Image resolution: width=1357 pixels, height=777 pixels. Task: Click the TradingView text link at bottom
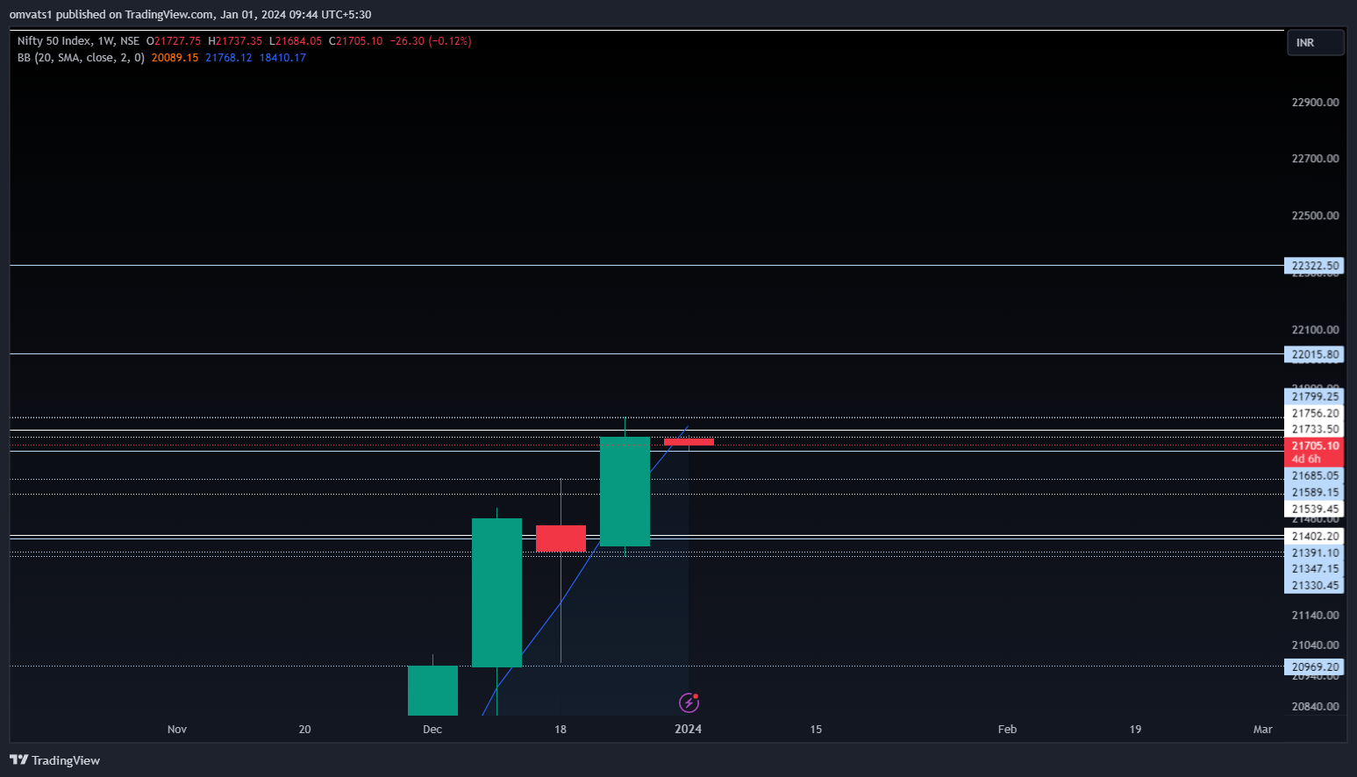[x=66, y=760]
